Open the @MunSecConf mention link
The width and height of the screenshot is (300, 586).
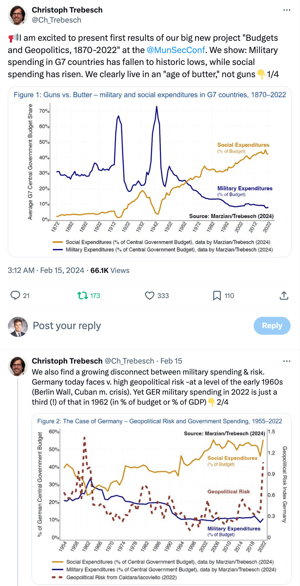point(176,50)
